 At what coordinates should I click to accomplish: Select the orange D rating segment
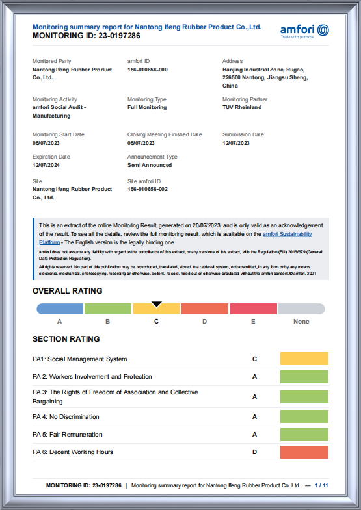pyautogui.click(x=205, y=309)
